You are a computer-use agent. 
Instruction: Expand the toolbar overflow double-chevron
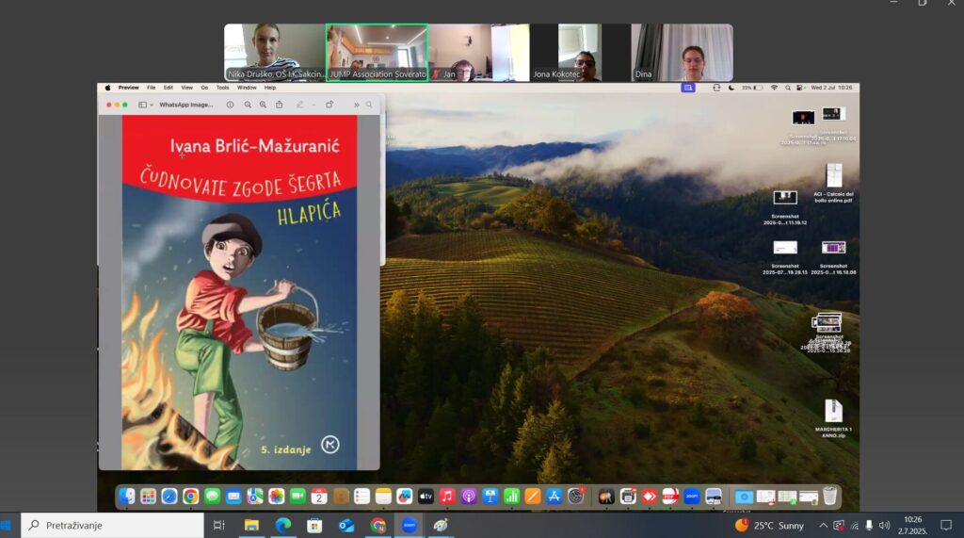(x=356, y=105)
